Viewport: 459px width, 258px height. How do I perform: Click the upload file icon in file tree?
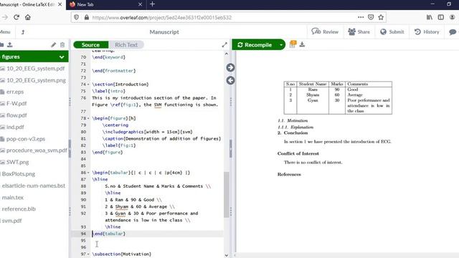point(10,44)
